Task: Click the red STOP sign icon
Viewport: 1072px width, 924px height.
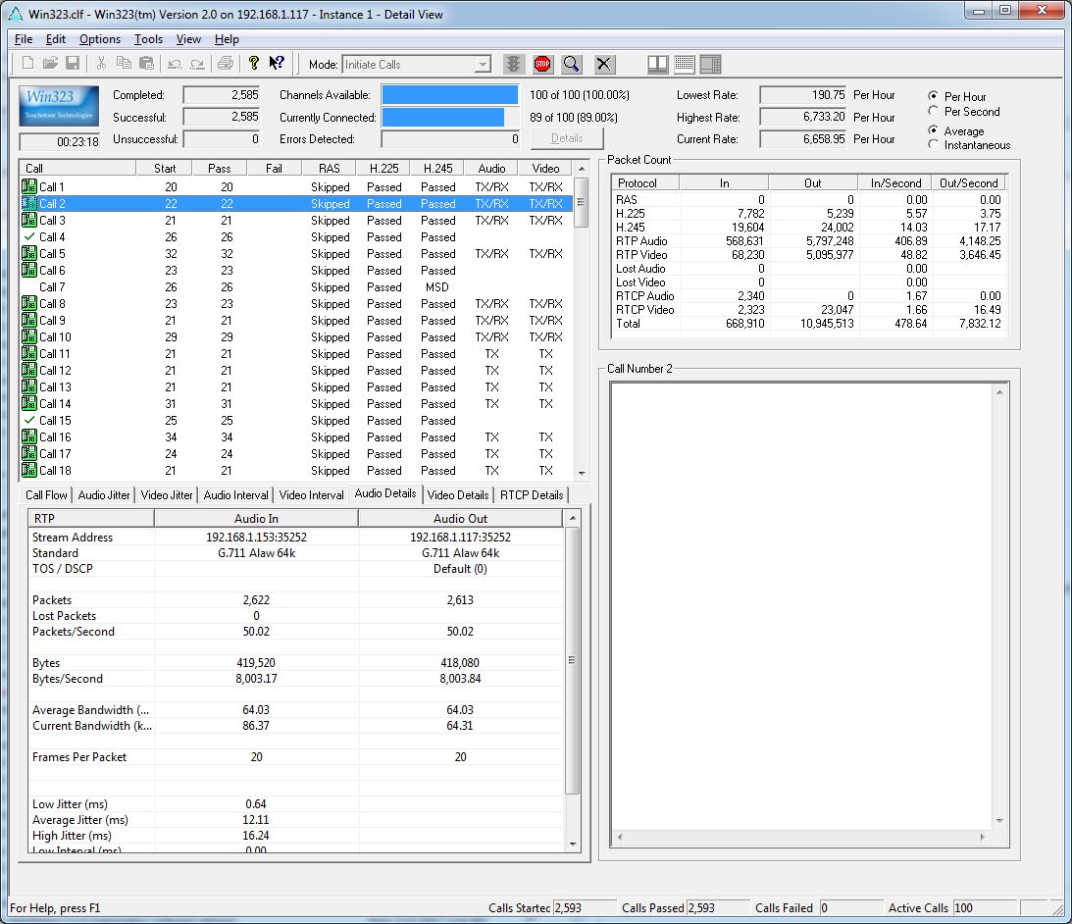Action: (542, 65)
